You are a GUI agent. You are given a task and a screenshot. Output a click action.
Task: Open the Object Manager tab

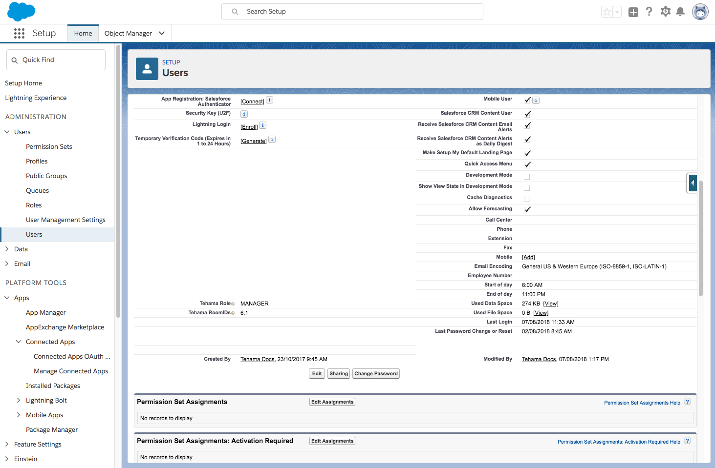[128, 33]
